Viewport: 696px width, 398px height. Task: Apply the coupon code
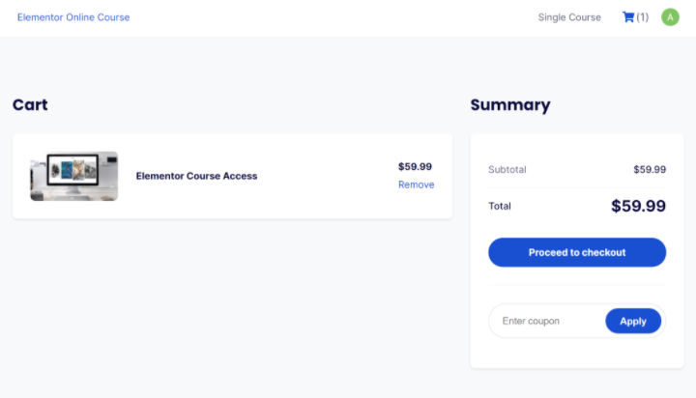[x=633, y=321]
